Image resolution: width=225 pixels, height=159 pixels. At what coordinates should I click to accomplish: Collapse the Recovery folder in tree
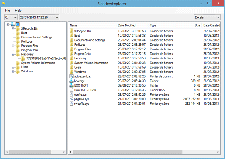click(x=13, y=55)
